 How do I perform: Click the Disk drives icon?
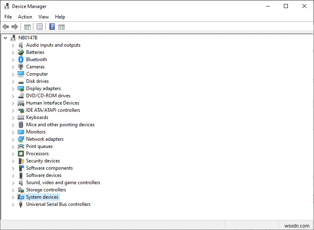pyautogui.click(x=21, y=82)
